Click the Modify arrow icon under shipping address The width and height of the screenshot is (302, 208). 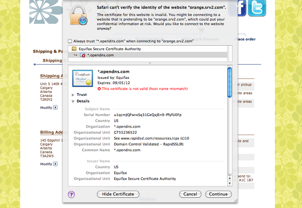tap(56, 108)
